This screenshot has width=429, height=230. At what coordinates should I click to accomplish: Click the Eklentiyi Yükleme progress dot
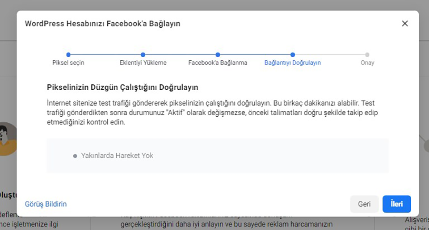(x=143, y=54)
